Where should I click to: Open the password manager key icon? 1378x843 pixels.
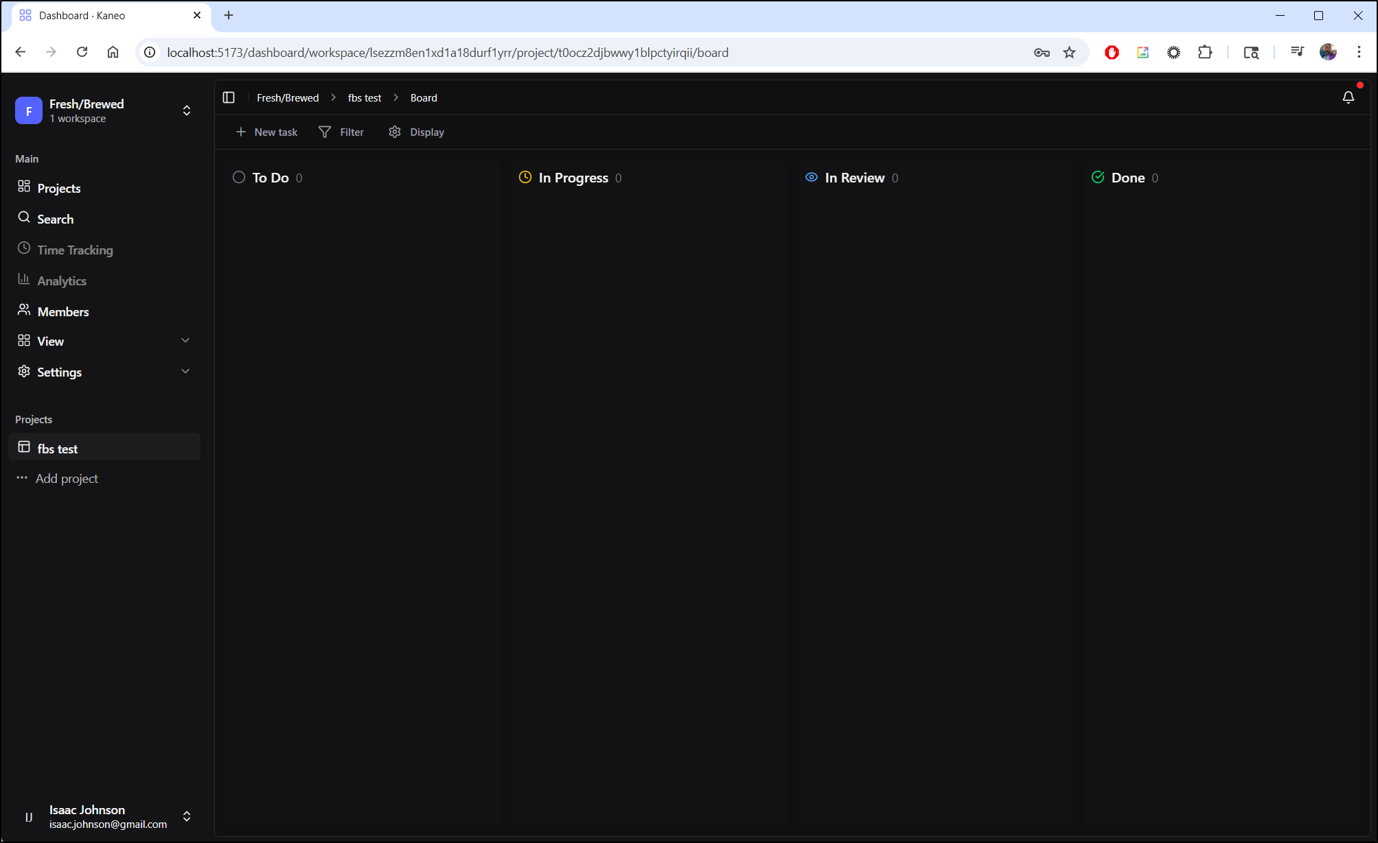point(1042,52)
